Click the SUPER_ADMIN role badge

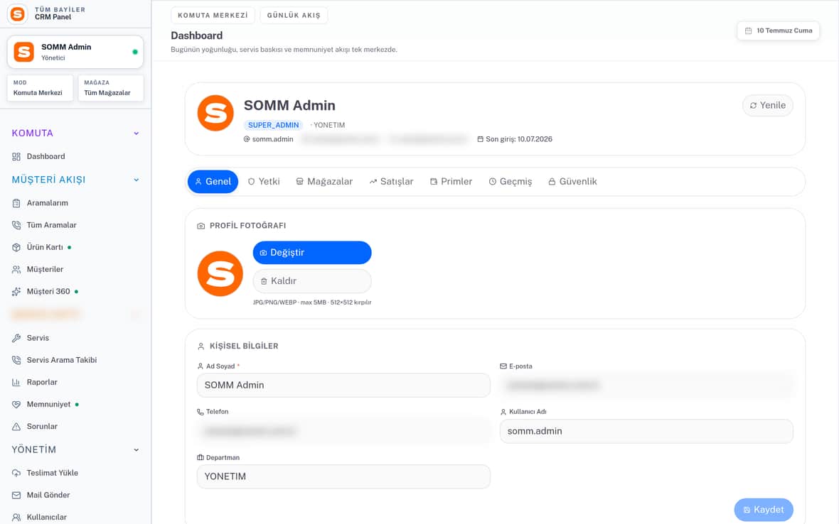274,125
